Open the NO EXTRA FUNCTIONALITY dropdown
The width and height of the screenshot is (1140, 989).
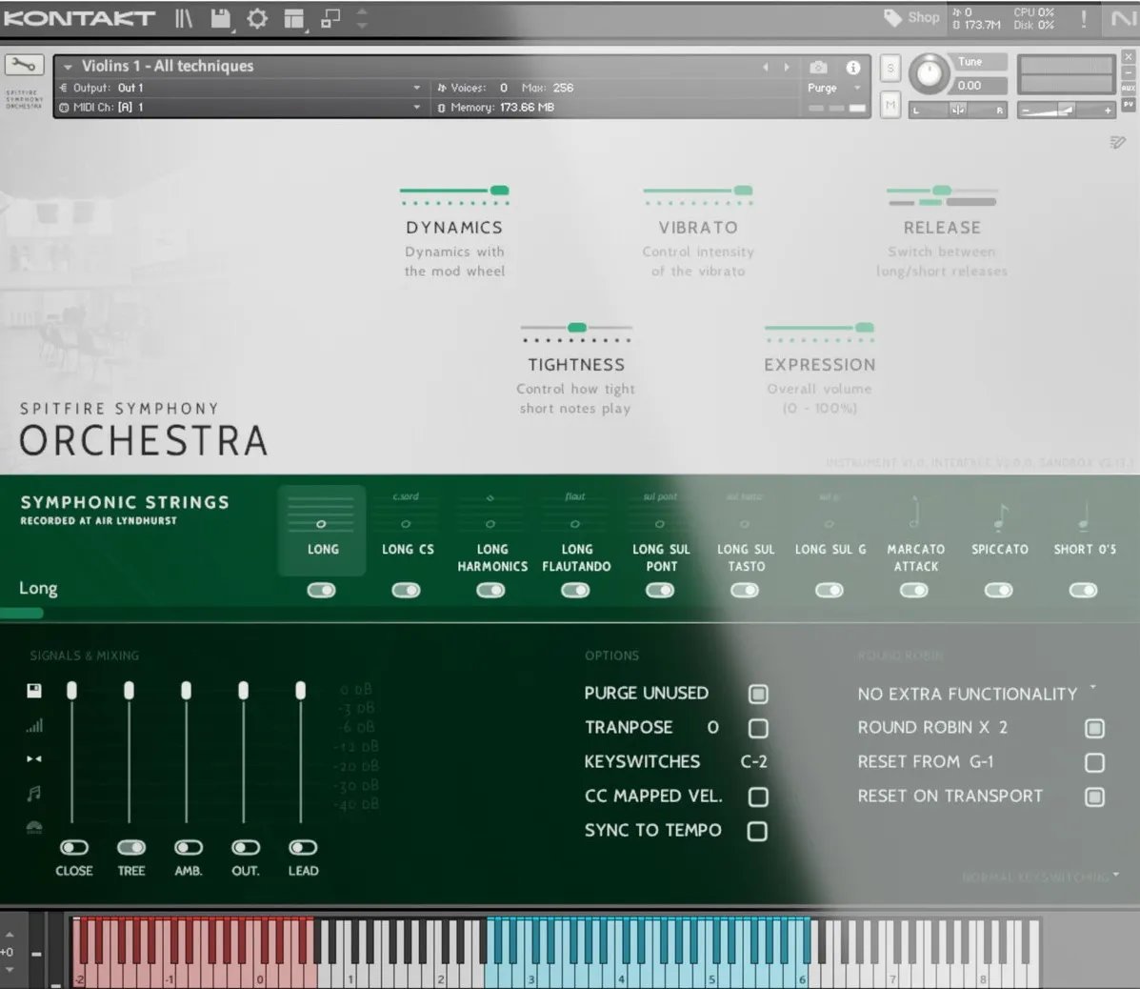click(976, 694)
